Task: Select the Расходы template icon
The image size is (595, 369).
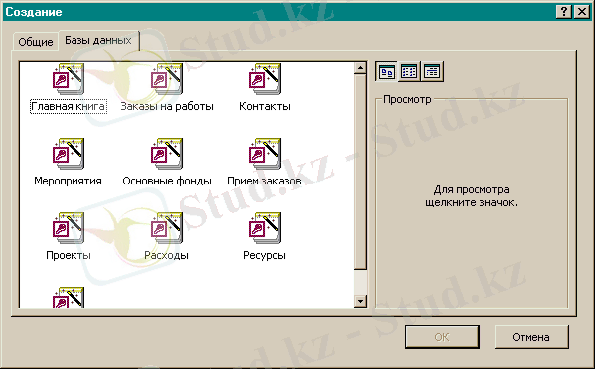Action: 167,228
